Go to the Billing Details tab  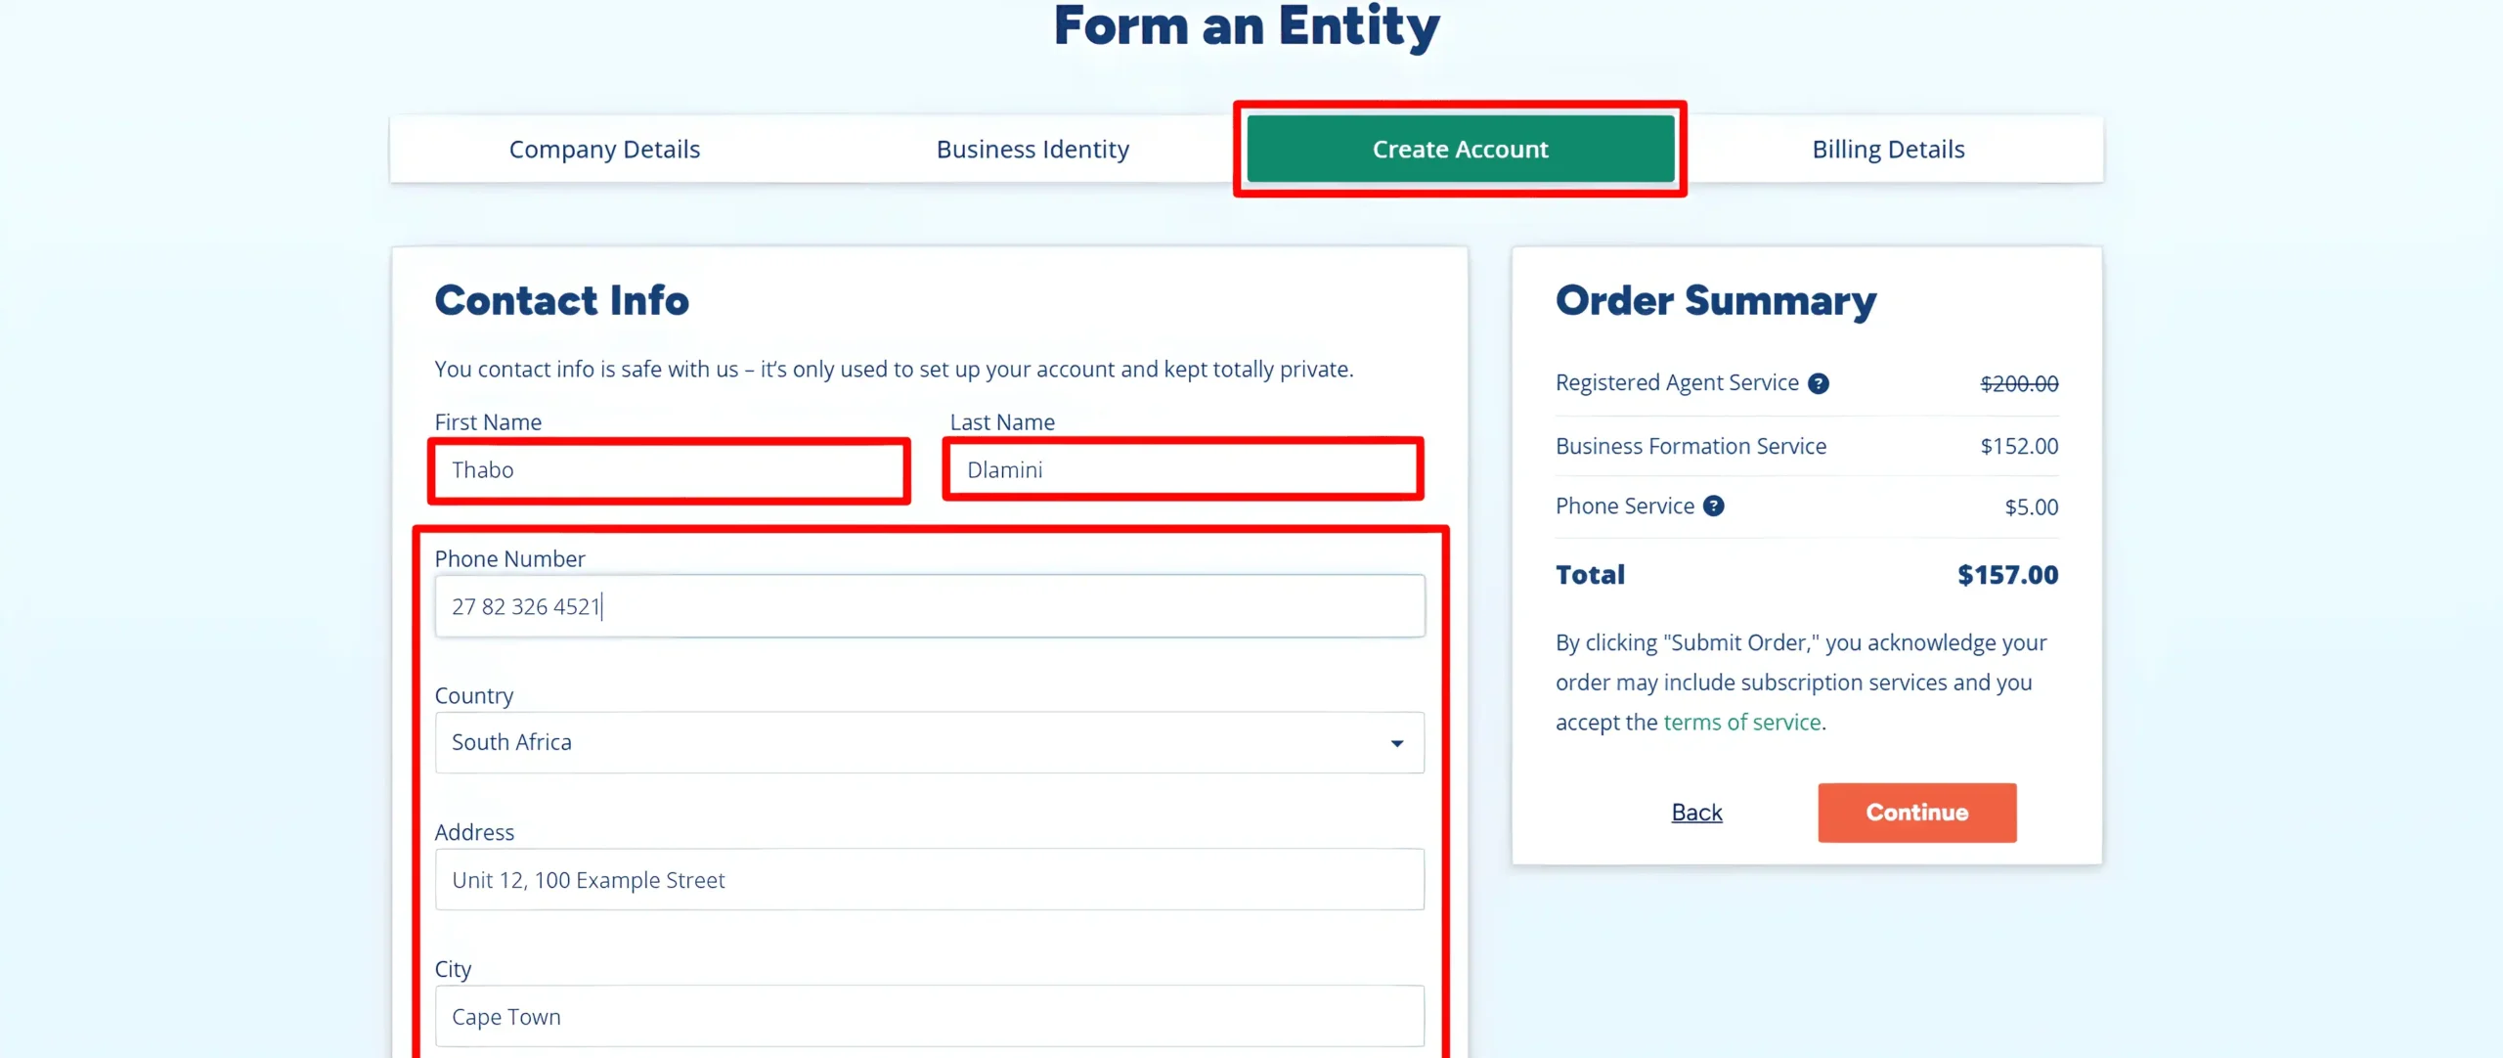(1888, 149)
